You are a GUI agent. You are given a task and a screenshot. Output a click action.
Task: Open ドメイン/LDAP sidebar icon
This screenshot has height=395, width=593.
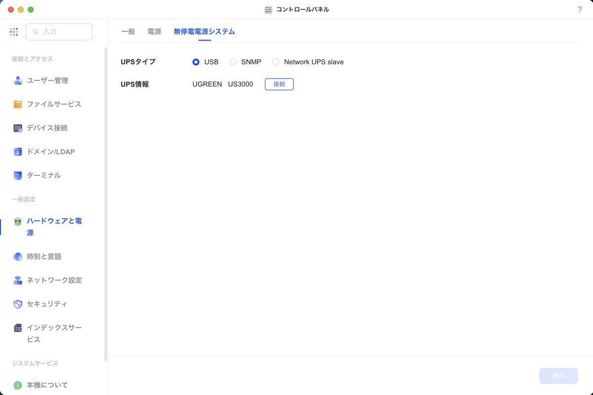coord(18,152)
